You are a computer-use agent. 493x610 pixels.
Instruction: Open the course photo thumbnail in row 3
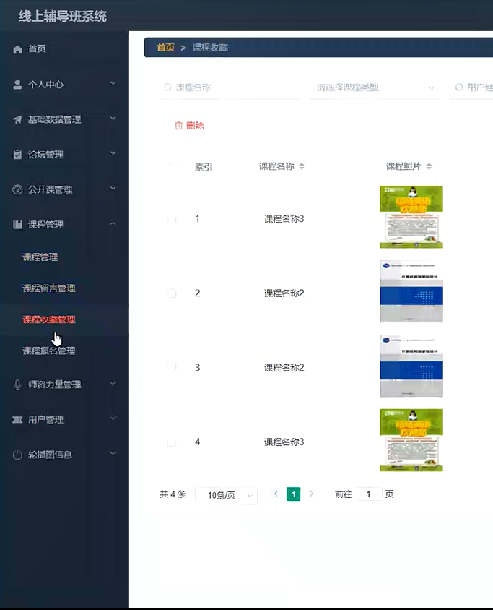[x=411, y=366]
